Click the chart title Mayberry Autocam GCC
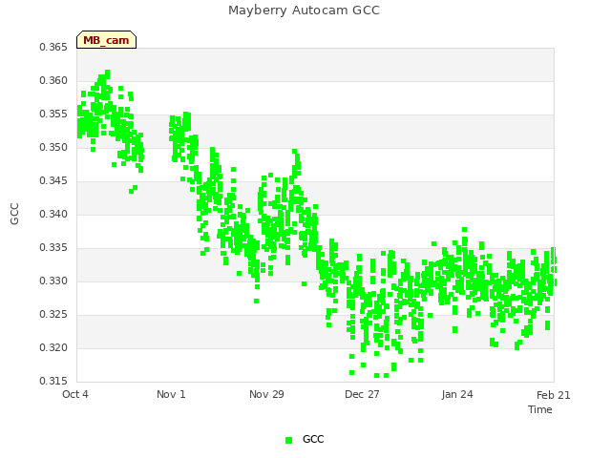Screen dimensions: 611x458 pos(304,10)
